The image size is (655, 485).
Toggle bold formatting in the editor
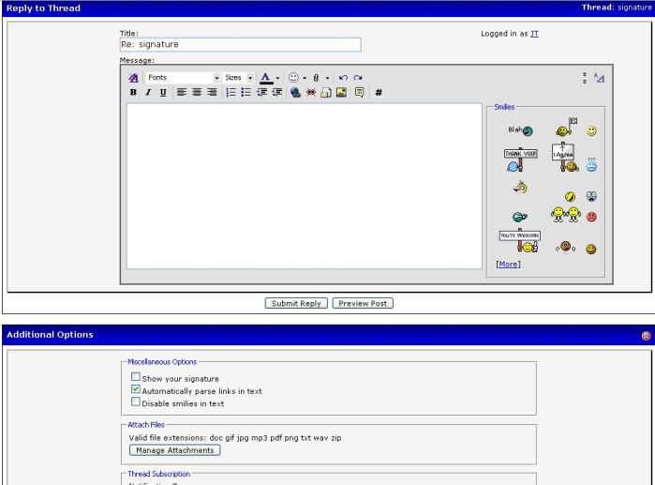point(133,92)
